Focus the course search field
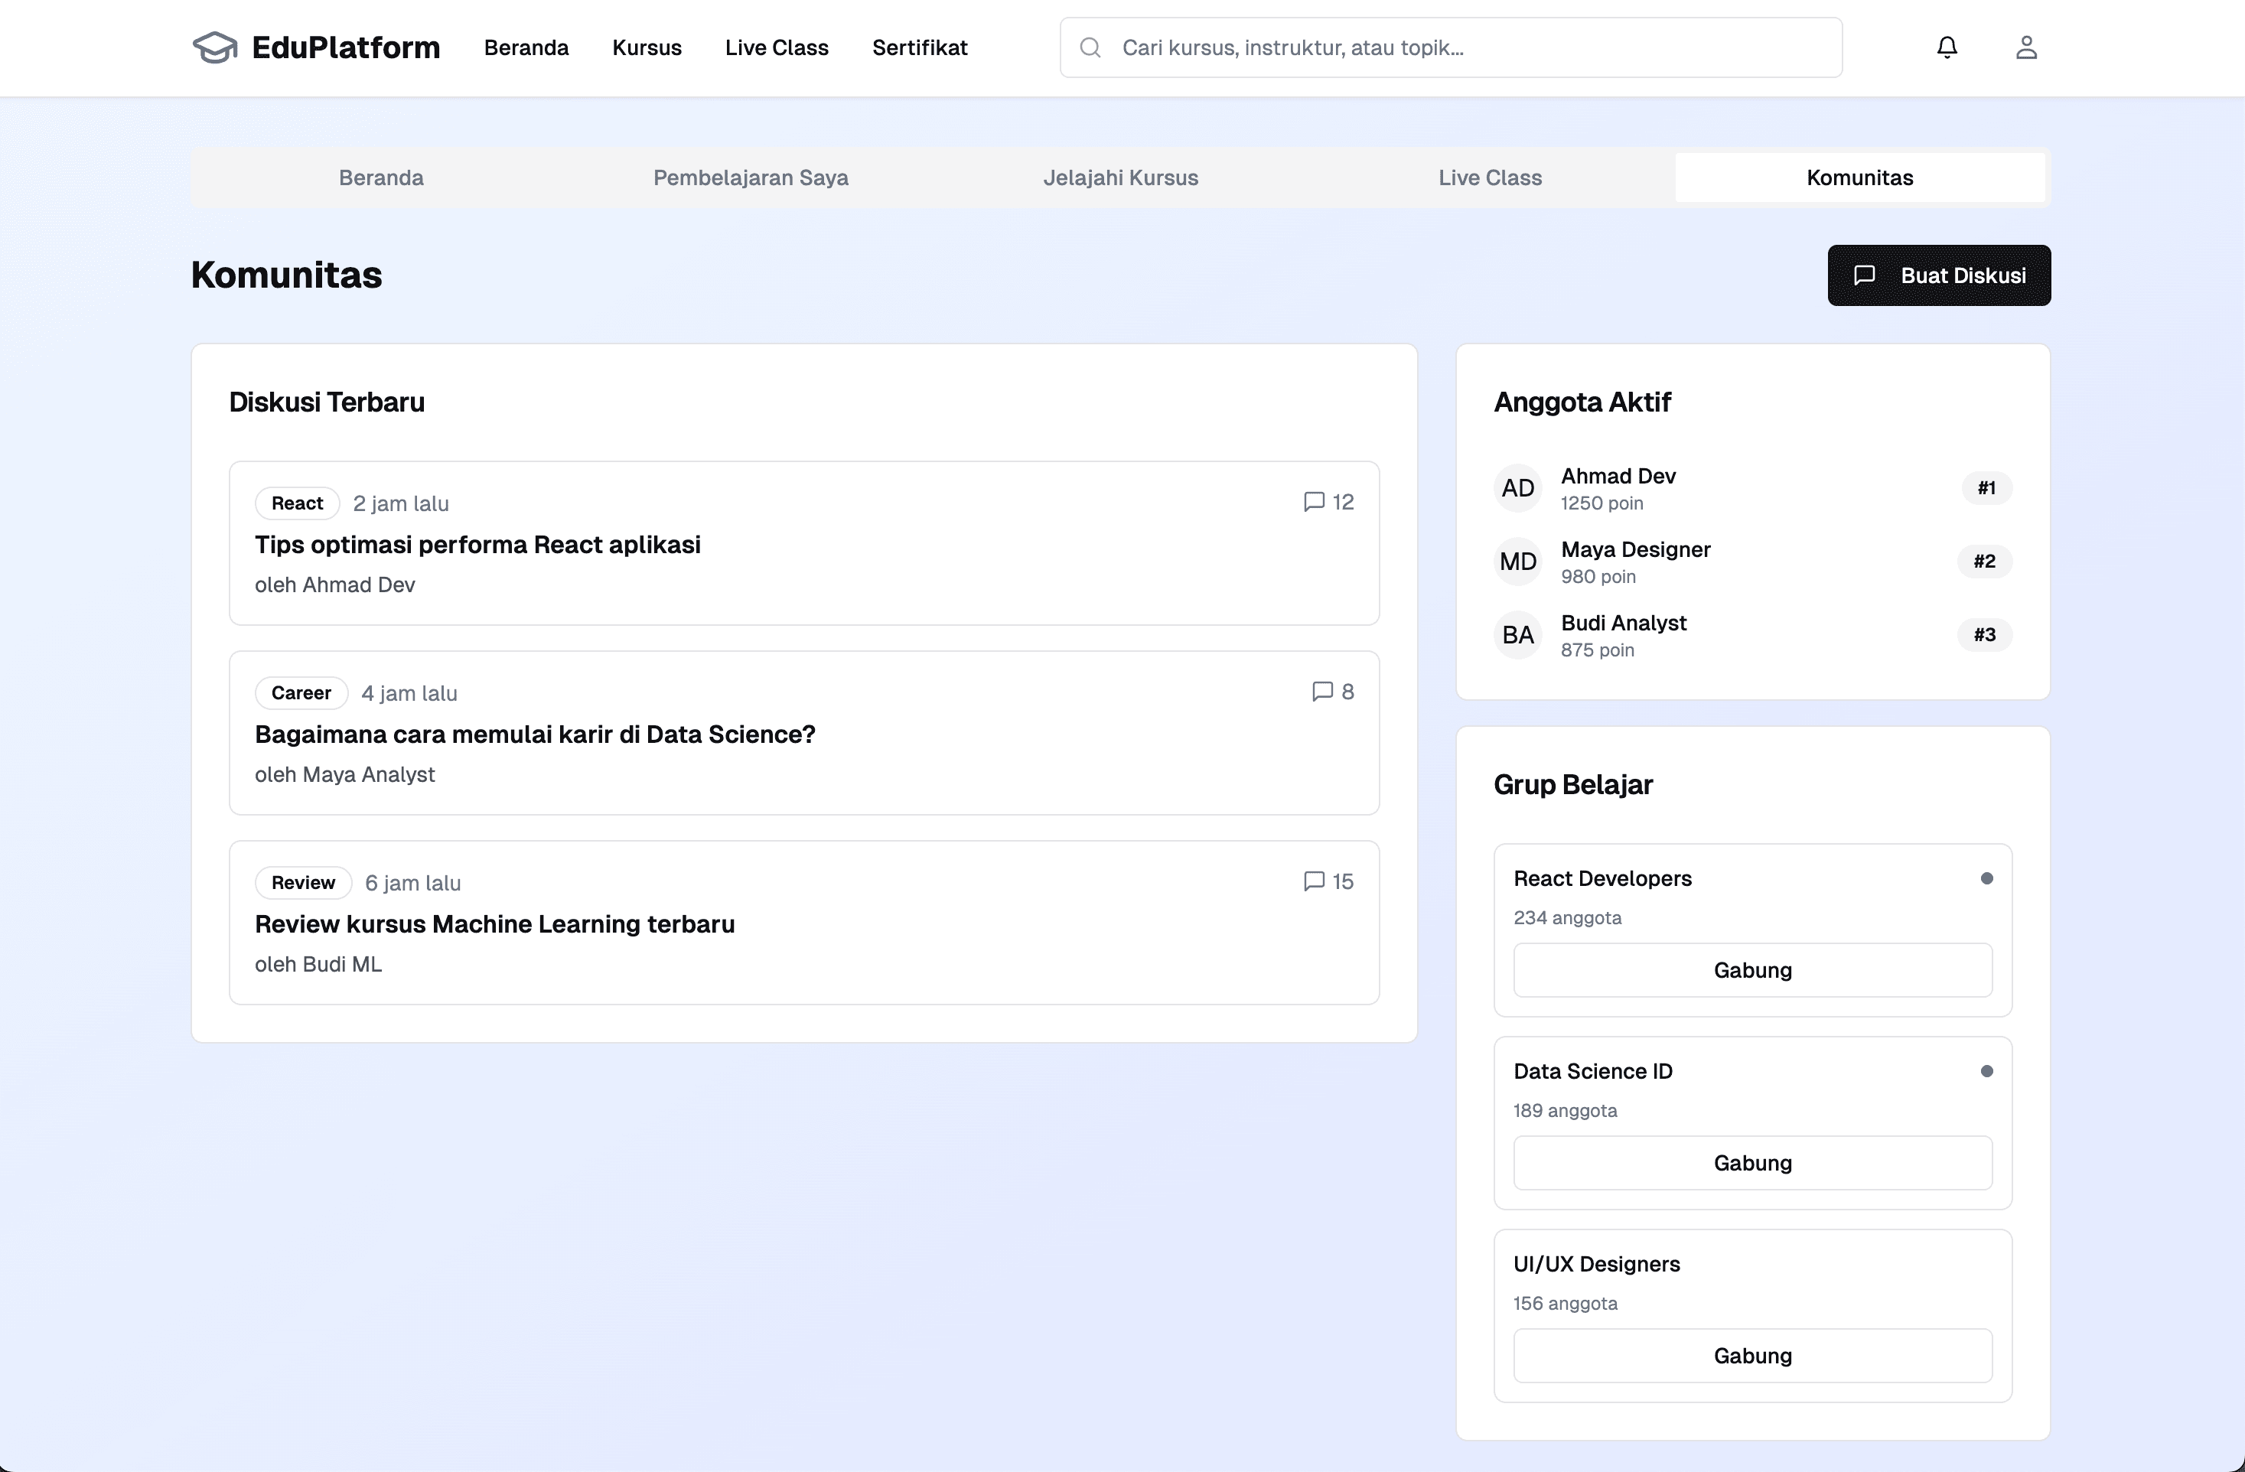This screenshot has width=2245, height=1472. (1451, 47)
